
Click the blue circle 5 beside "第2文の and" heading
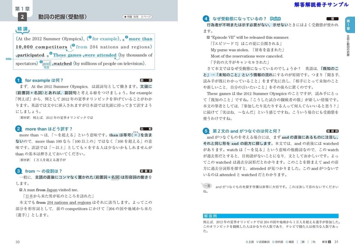point(206,131)
